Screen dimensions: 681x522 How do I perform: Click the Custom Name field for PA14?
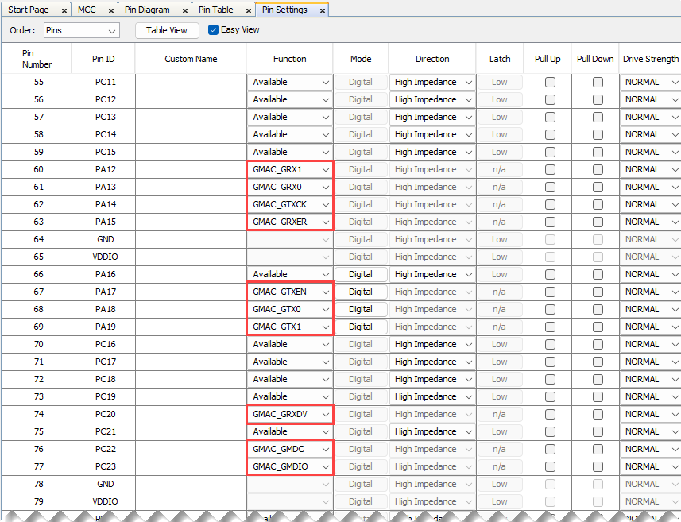191,205
